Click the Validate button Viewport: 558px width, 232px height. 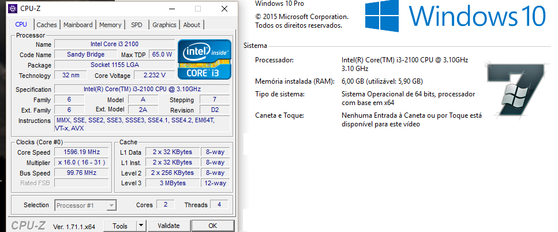(x=168, y=226)
